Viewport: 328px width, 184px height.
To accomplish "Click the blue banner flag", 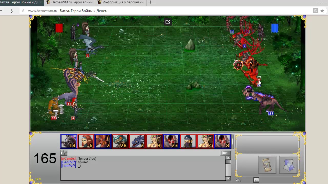I will [275, 28].
